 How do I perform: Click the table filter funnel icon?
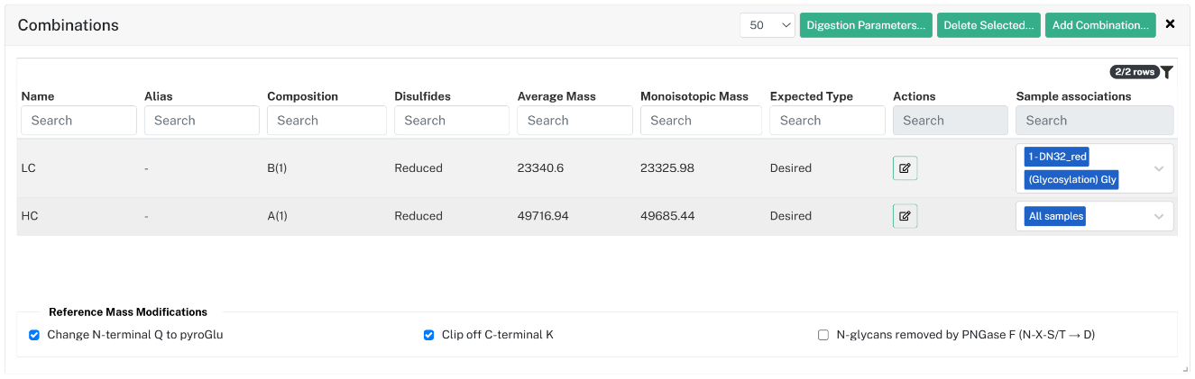click(1166, 72)
